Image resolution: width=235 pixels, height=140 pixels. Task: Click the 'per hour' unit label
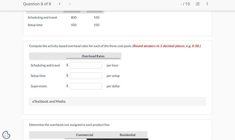pos(112,65)
